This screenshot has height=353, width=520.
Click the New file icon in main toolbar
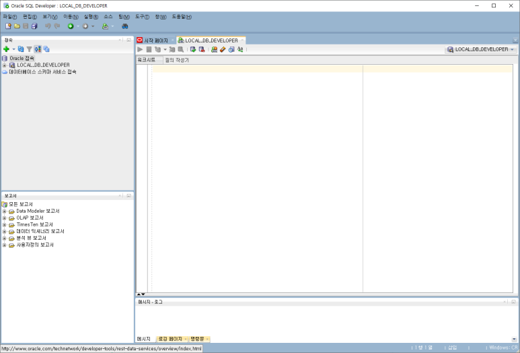coord(8,26)
